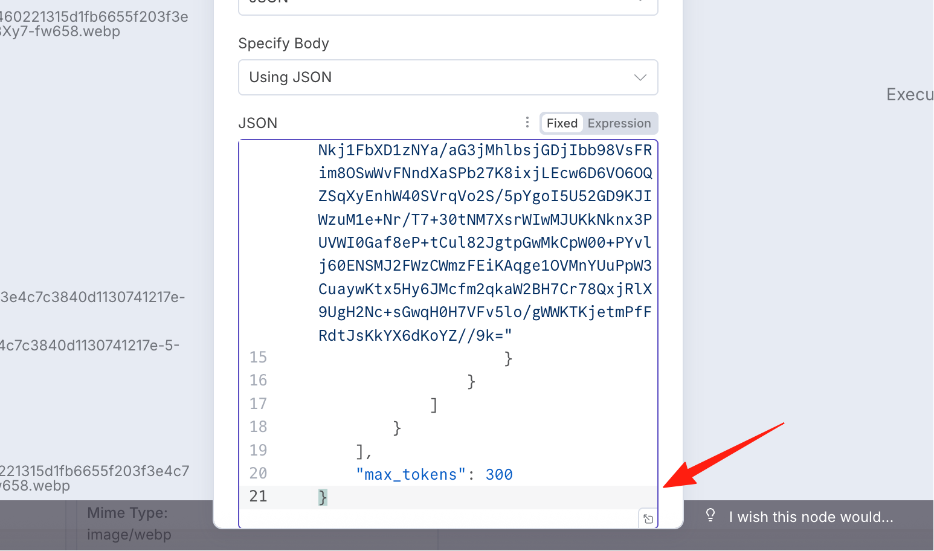The image size is (934, 551).
Task: Click line number 15 in the editor gutter
Action: [x=258, y=358]
